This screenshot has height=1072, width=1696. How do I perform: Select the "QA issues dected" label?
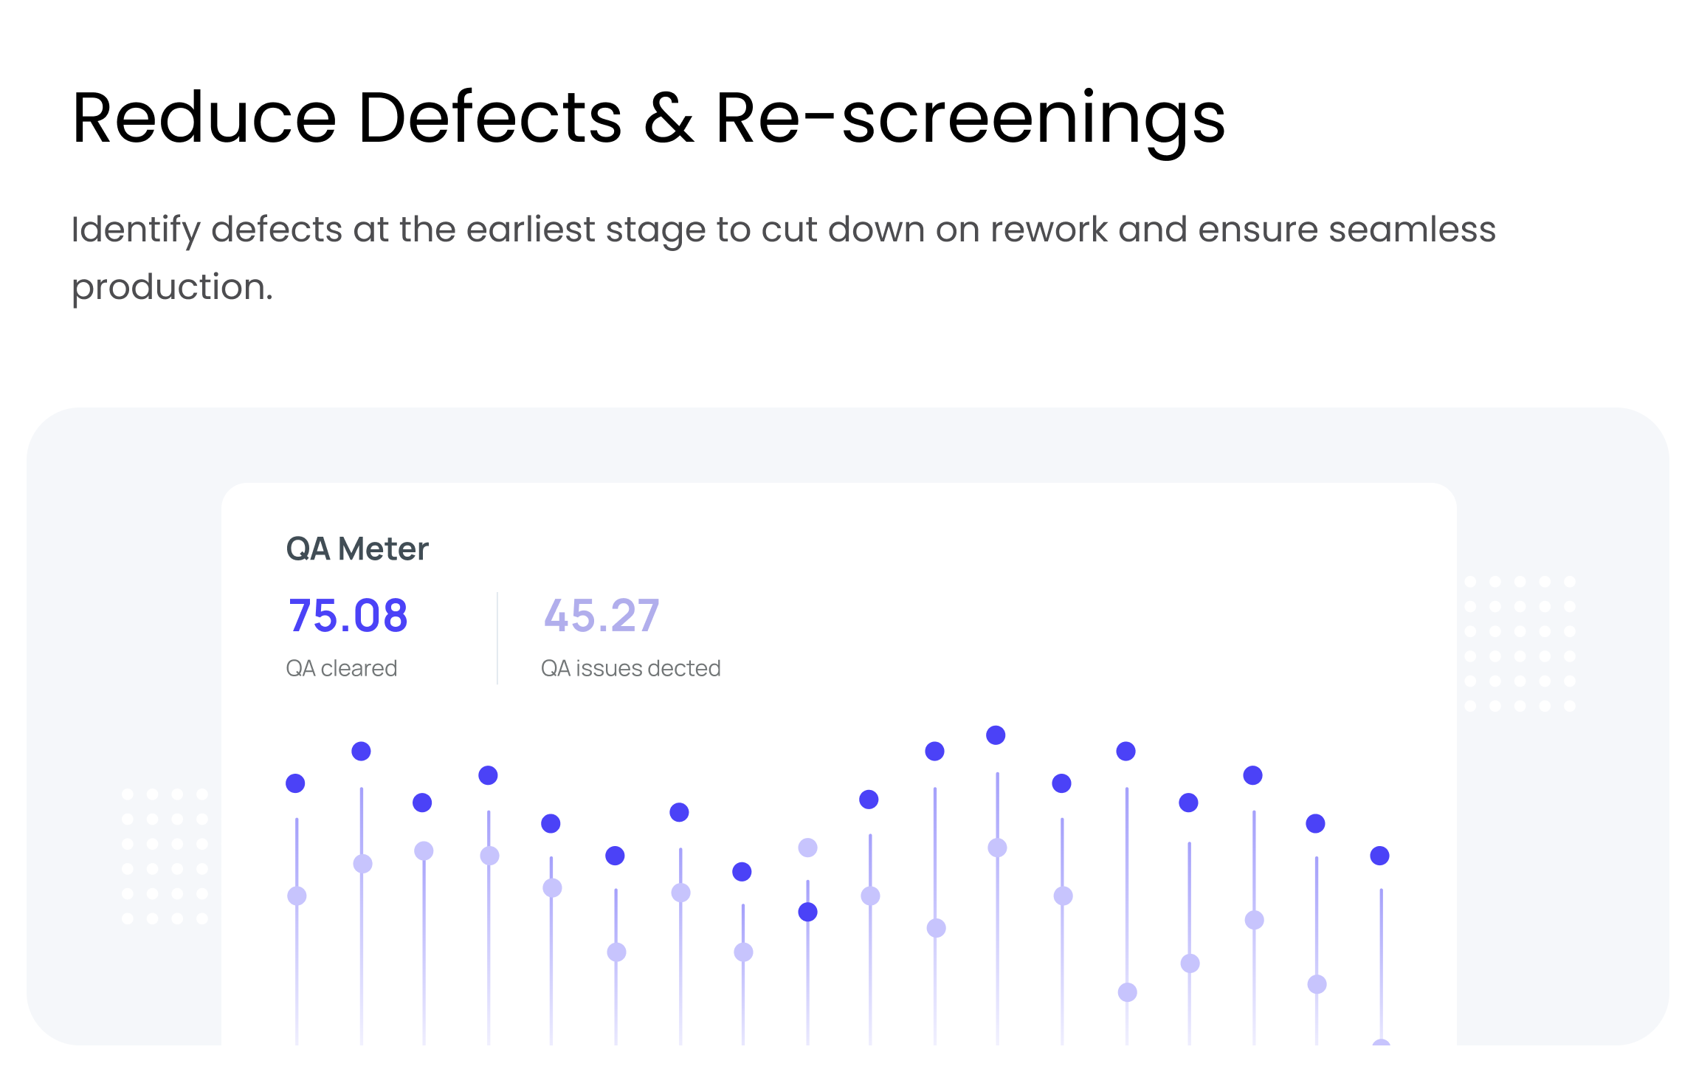coord(631,668)
